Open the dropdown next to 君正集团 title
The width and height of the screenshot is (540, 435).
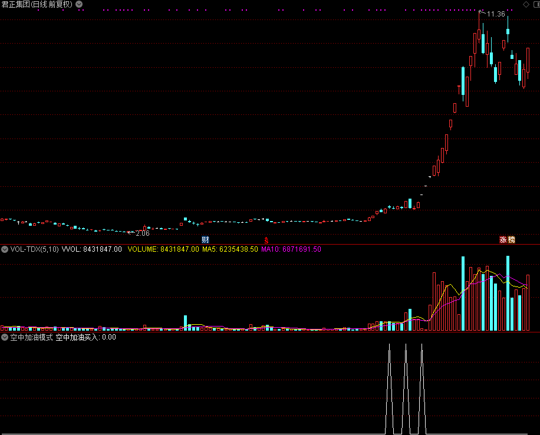pos(79,4)
